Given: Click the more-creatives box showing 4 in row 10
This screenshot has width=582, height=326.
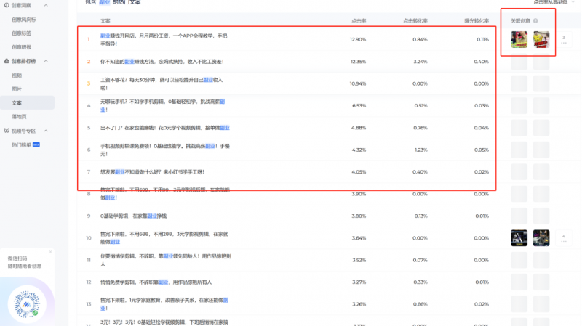Looking at the screenshot, I should pyautogui.click(x=563, y=237).
